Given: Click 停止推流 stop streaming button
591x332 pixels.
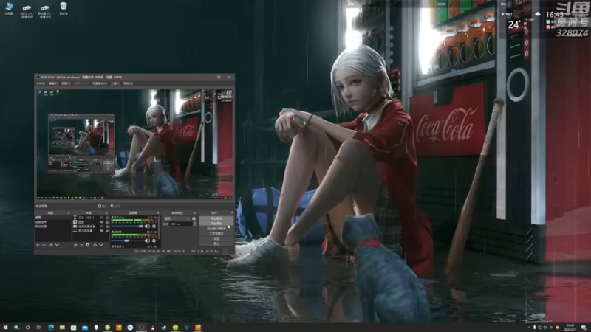Looking at the screenshot, I should [216, 218].
